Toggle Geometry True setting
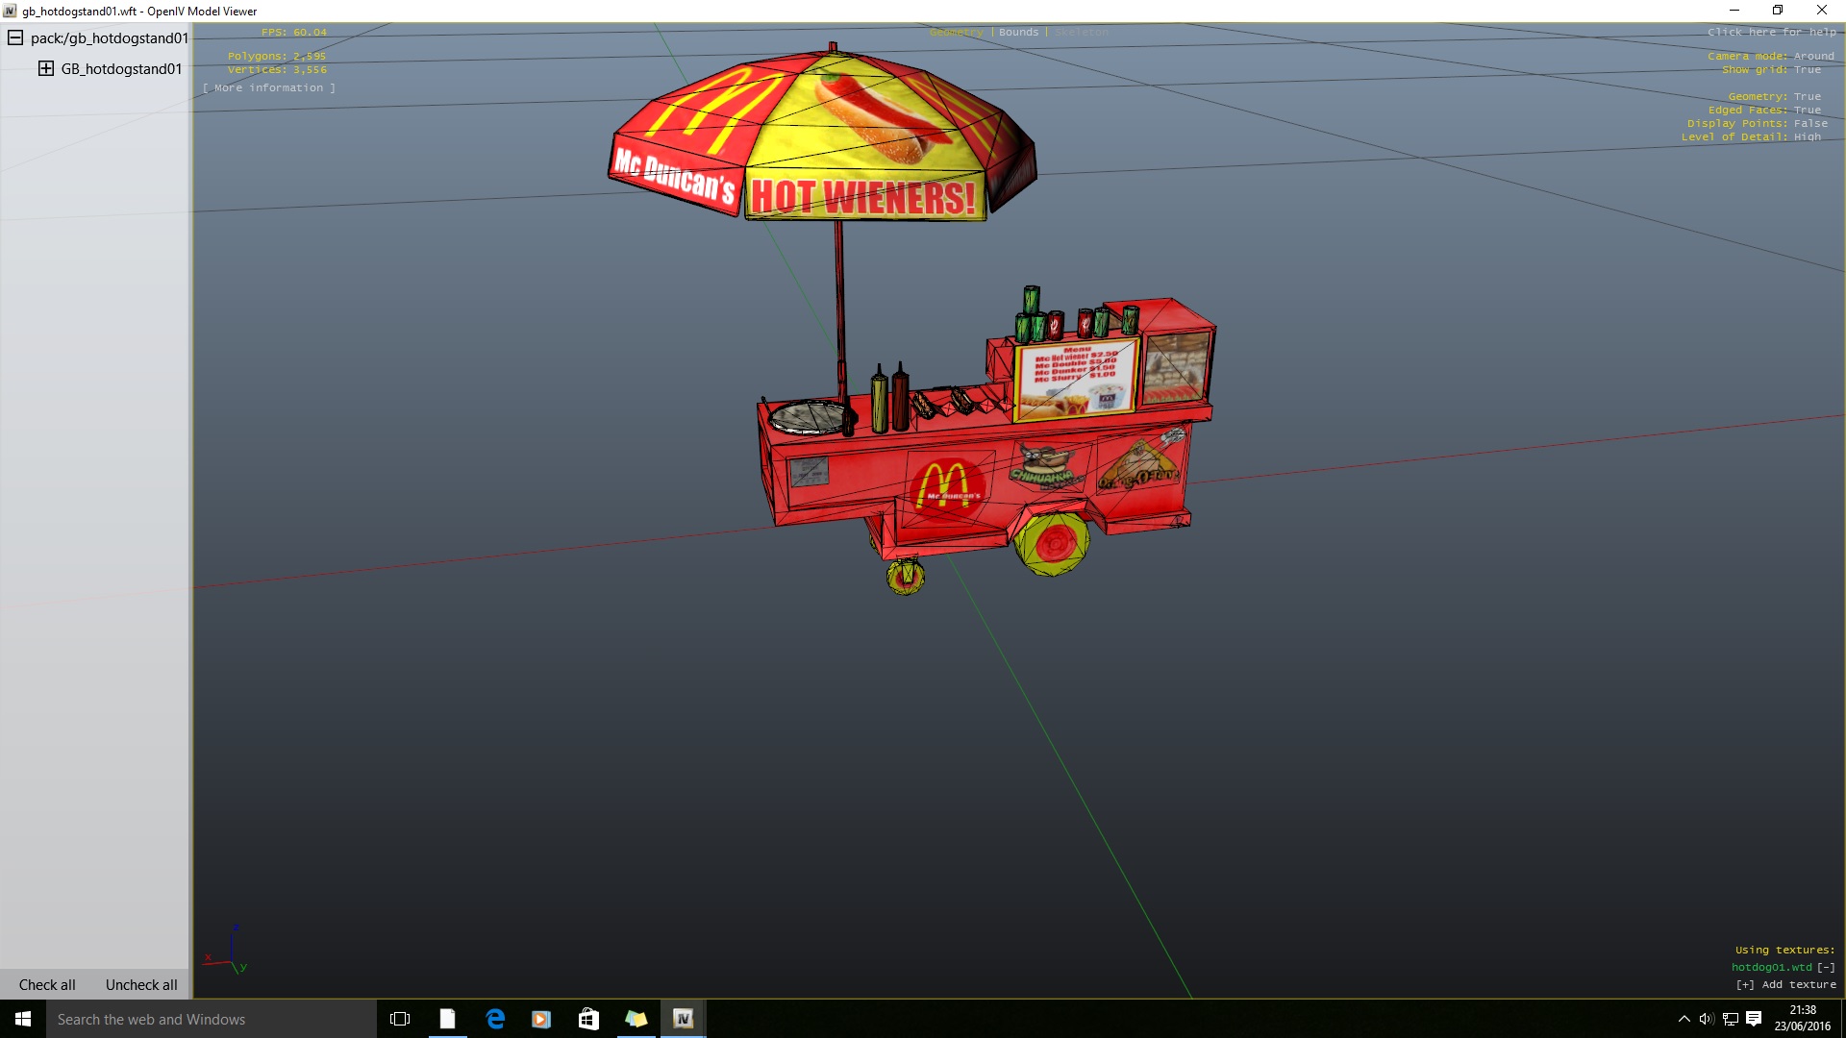This screenshot has width=1846, height=1038. [x=1775, y=97]
